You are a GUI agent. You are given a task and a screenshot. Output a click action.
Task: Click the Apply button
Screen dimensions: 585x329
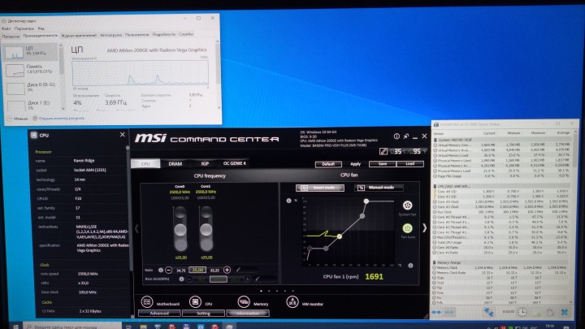(355, 164)
